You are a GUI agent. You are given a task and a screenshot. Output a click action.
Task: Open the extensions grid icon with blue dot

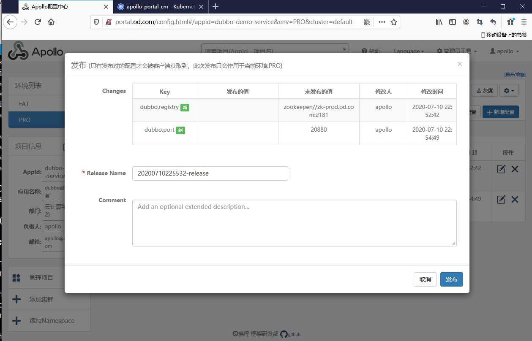pos(511,22)
